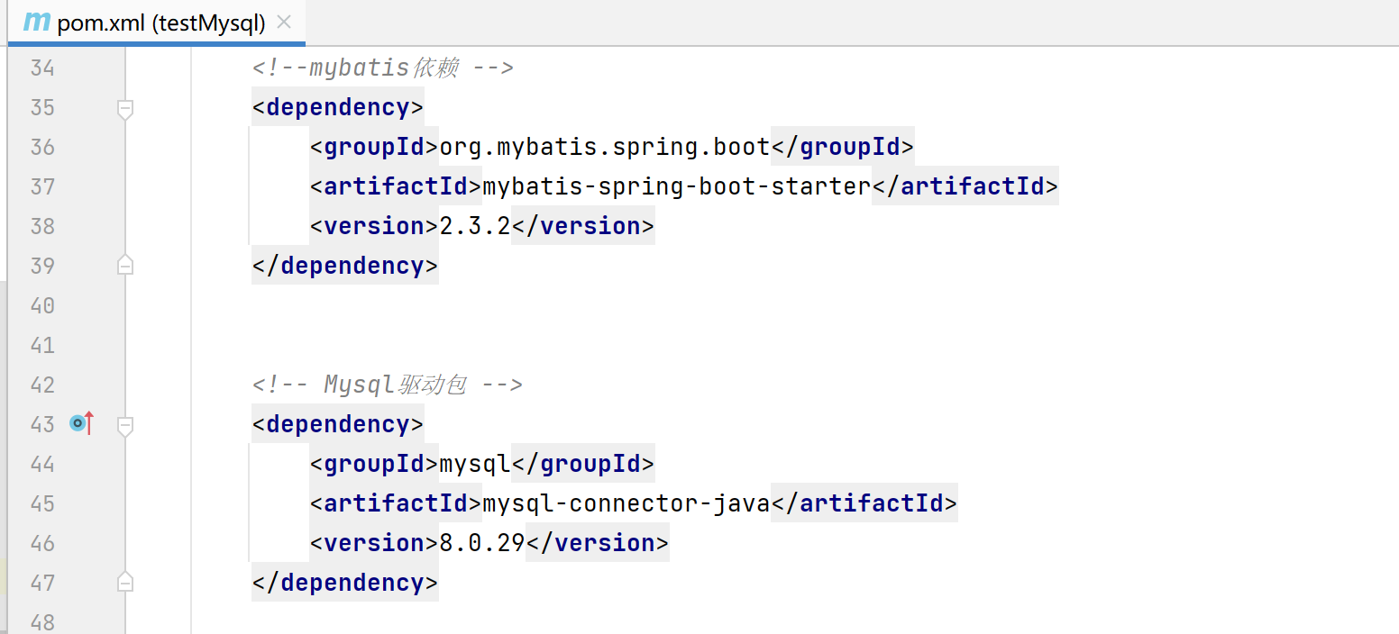Click the groupId value mysql
This screenshot has width=1399, height=634.
pos(475,464)
